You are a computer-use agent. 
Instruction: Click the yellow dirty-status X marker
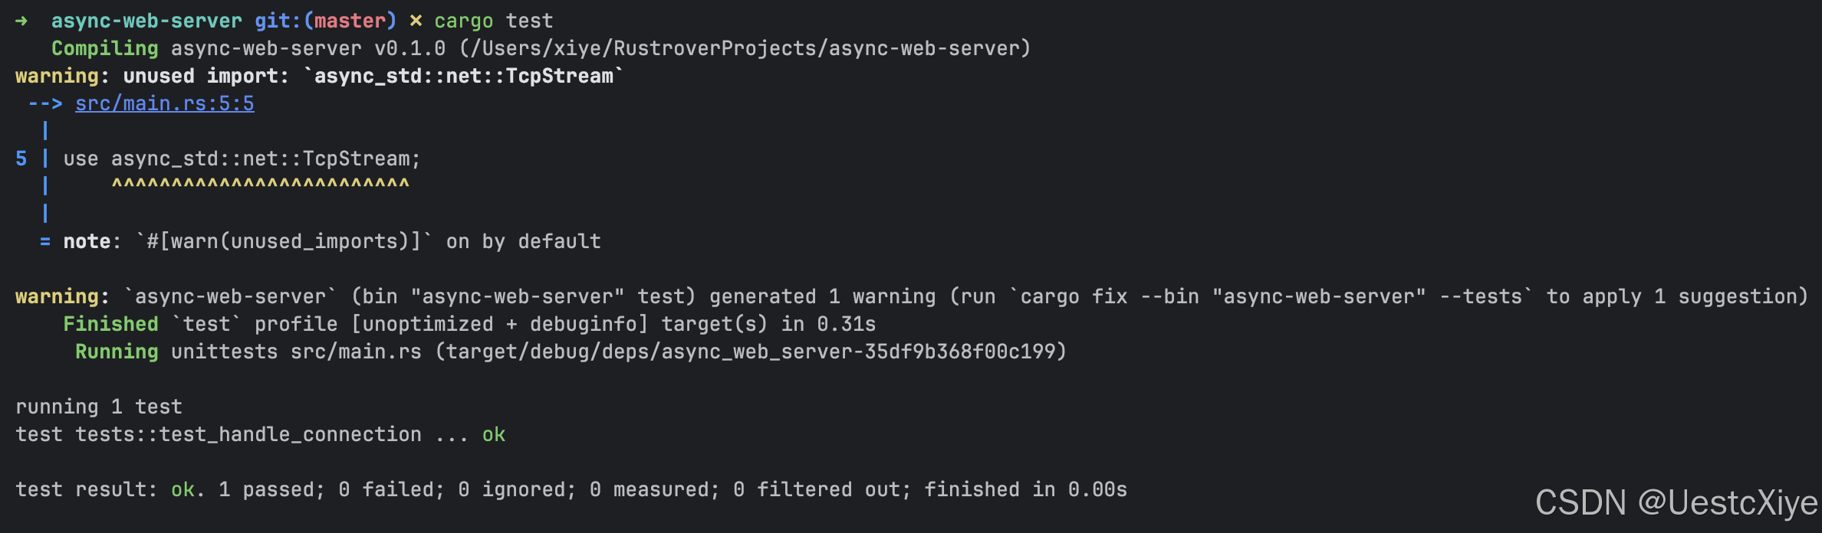(416, 21)
